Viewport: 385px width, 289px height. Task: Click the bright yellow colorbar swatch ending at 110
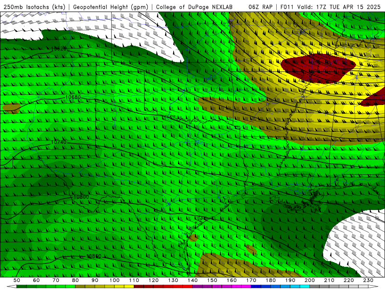129,287
